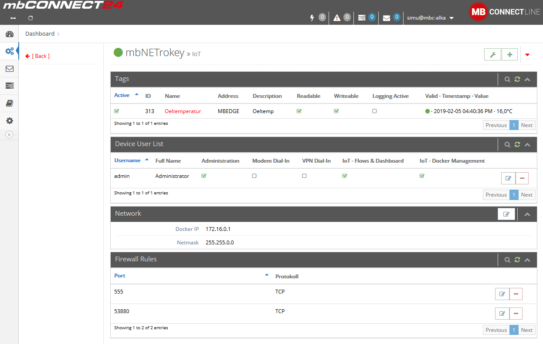Click the mbCONNECT24 logo

click(x=63, y=6)
